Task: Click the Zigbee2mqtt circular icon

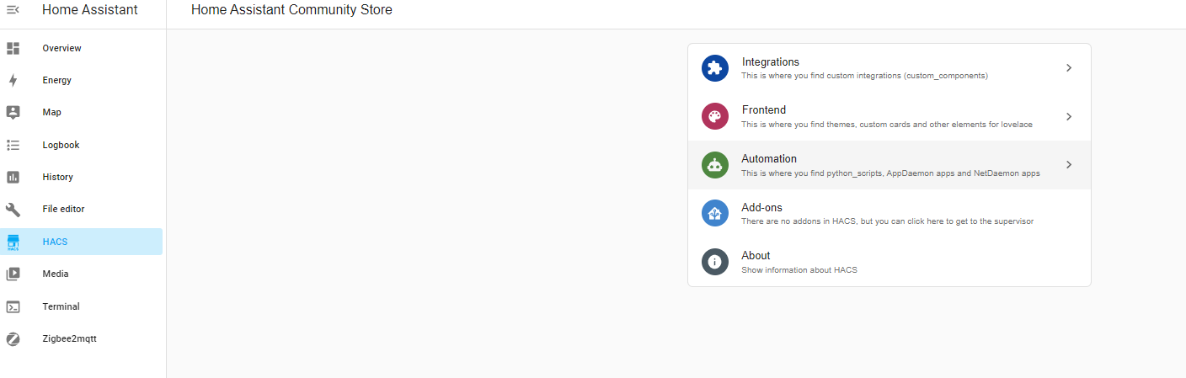Action: (13, 338)
